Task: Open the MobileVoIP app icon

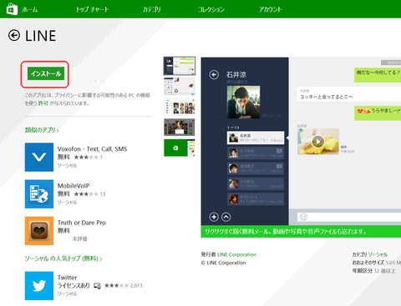Action: [39, 193]
